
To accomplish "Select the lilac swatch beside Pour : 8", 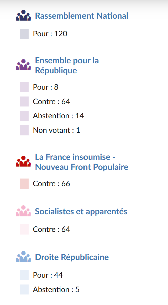I will [x=24, y=87].
